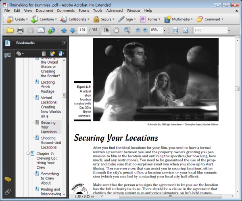
Task: Click the Zoom Out minus button
Action: pyautogui.click(x=138, y=30)
